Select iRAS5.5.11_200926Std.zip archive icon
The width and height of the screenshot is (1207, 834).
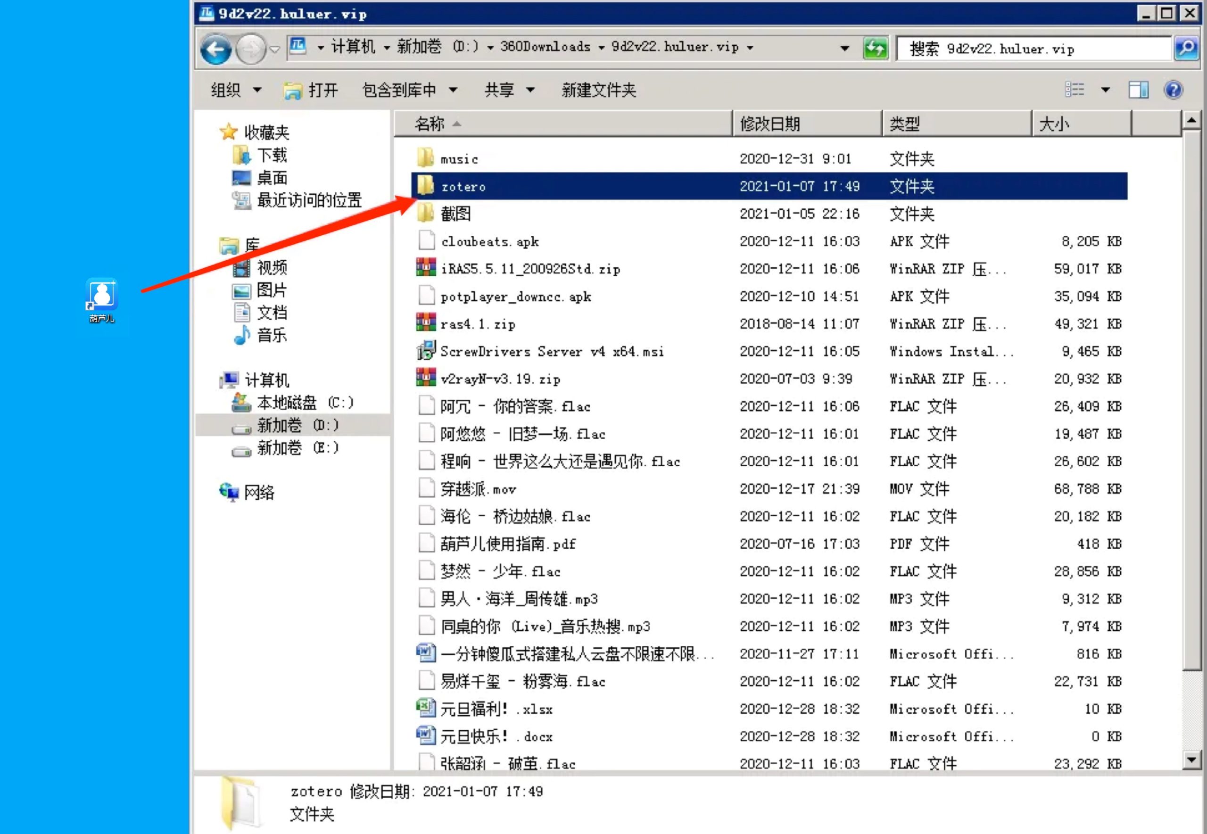[426, 267]
